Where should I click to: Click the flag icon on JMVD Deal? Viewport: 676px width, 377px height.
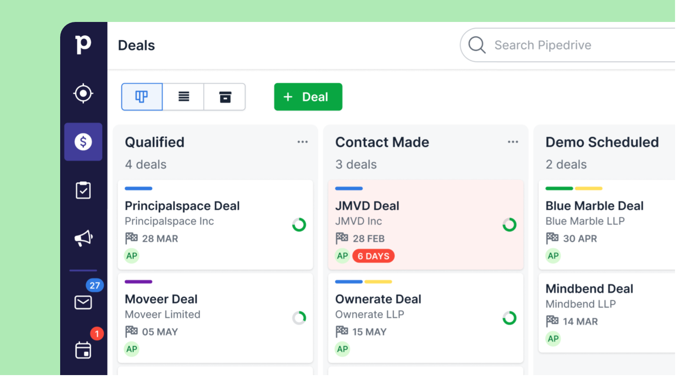pyautogui.click(x=342, y=238)
